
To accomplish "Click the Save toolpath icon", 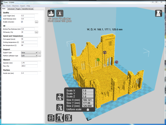I will tap(59, 14).
